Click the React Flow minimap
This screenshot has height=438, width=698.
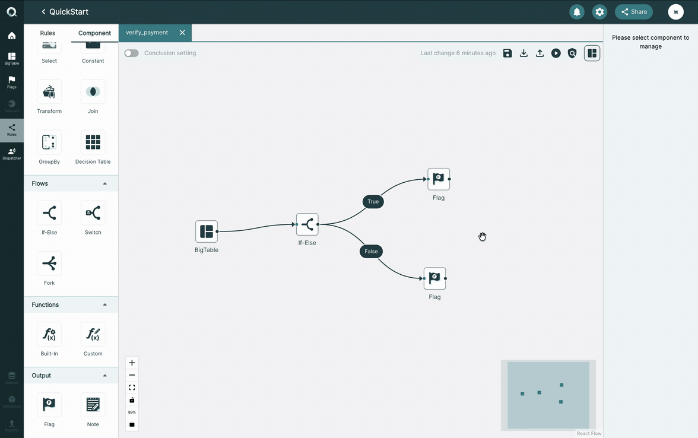pyautogui.click(x=548, y=395)
